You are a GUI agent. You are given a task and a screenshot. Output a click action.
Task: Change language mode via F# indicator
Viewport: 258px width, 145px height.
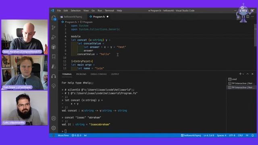pos(247,135)
